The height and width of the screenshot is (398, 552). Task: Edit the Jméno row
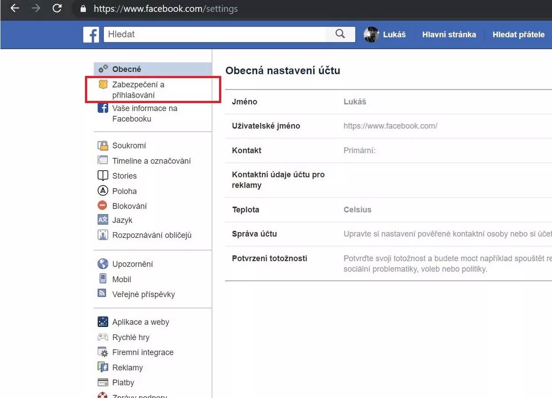point(389,102)
